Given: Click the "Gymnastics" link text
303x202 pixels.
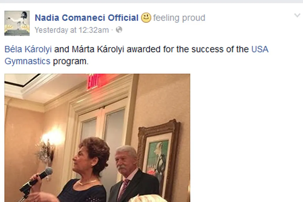Looking at the screenshot, I should point(27,61).
